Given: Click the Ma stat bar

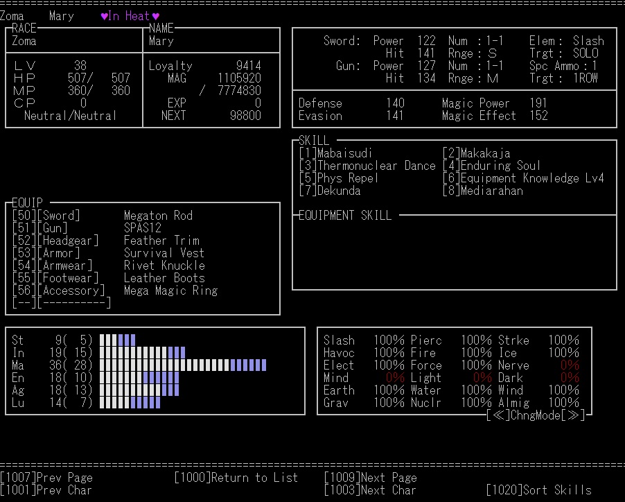Looking at the screenshot, I should 183,365.
